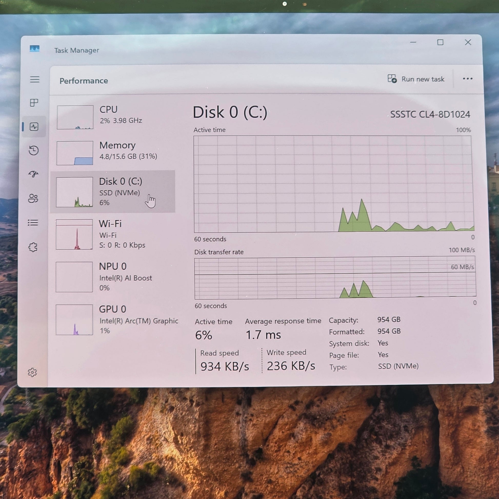Open the Startup apps page icon
499x499 pixels.
coord(34,174)
